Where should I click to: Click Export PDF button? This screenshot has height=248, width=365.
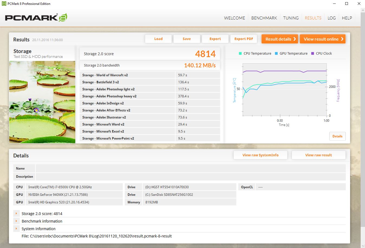tap(244, 39)
